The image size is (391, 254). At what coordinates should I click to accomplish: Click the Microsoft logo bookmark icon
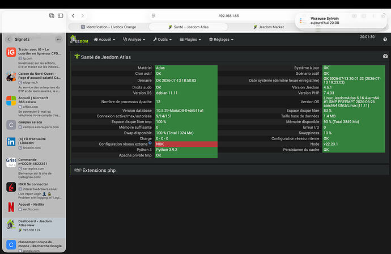11,101
